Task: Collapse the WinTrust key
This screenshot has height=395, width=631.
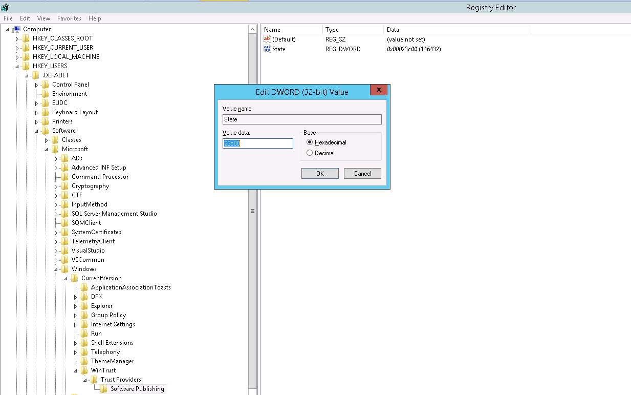Action: pyautogui.click(x=75, y=371)
